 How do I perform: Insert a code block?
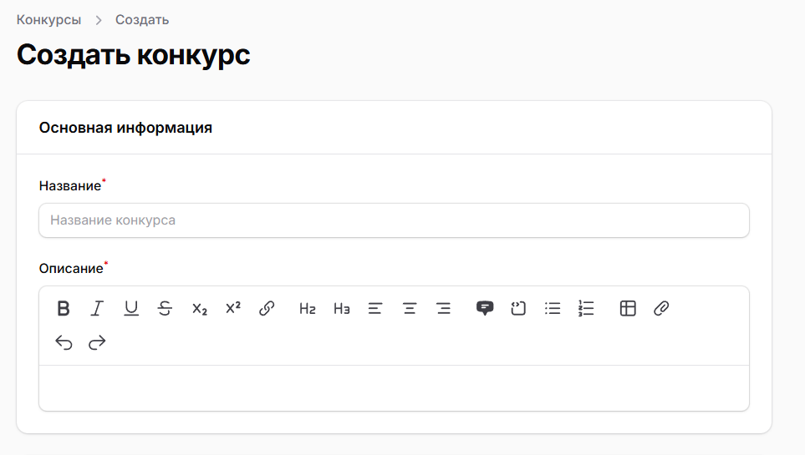pos(518,308)
